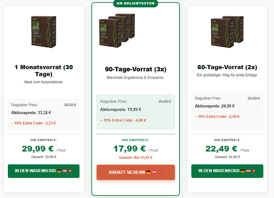
Task: Add 1 Monatsvorrat to Warenkorb
Action: (x=44, y=171)
